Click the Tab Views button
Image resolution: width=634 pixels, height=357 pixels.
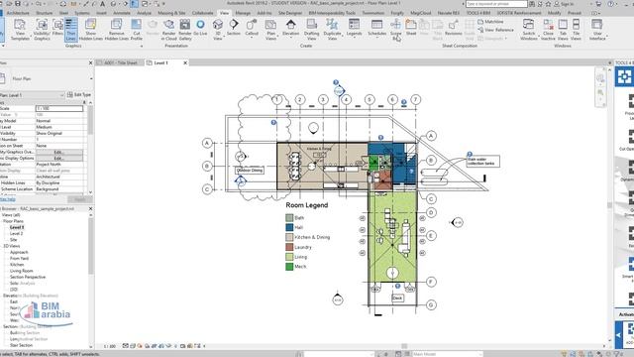pos(563,30)
